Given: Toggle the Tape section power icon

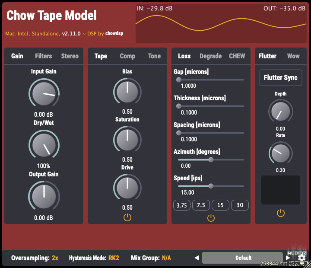Looking at the screenshot, I should tap(127, 217).
